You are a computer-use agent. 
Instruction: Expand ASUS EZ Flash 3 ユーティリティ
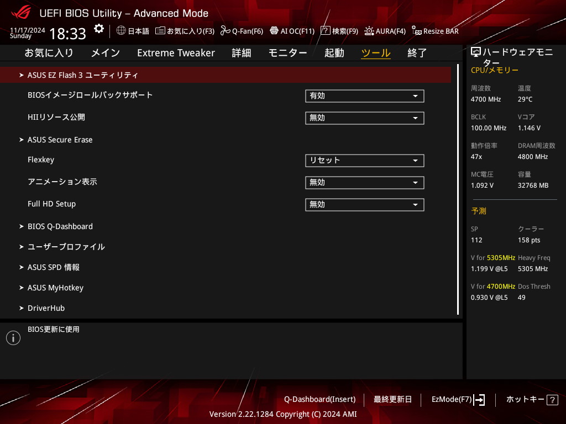226,75
